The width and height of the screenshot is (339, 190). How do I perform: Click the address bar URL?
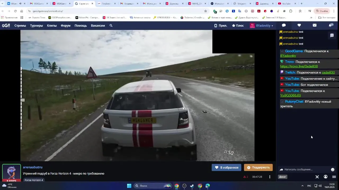tap(48, 11)
